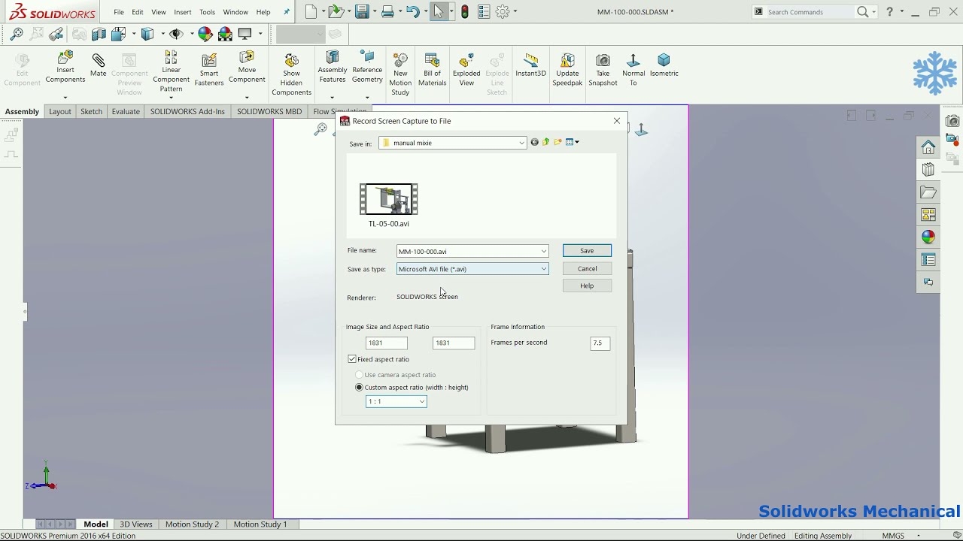
Task: Open Assembly Features tool
Action: pyautogui.click(x=333, y=67)
